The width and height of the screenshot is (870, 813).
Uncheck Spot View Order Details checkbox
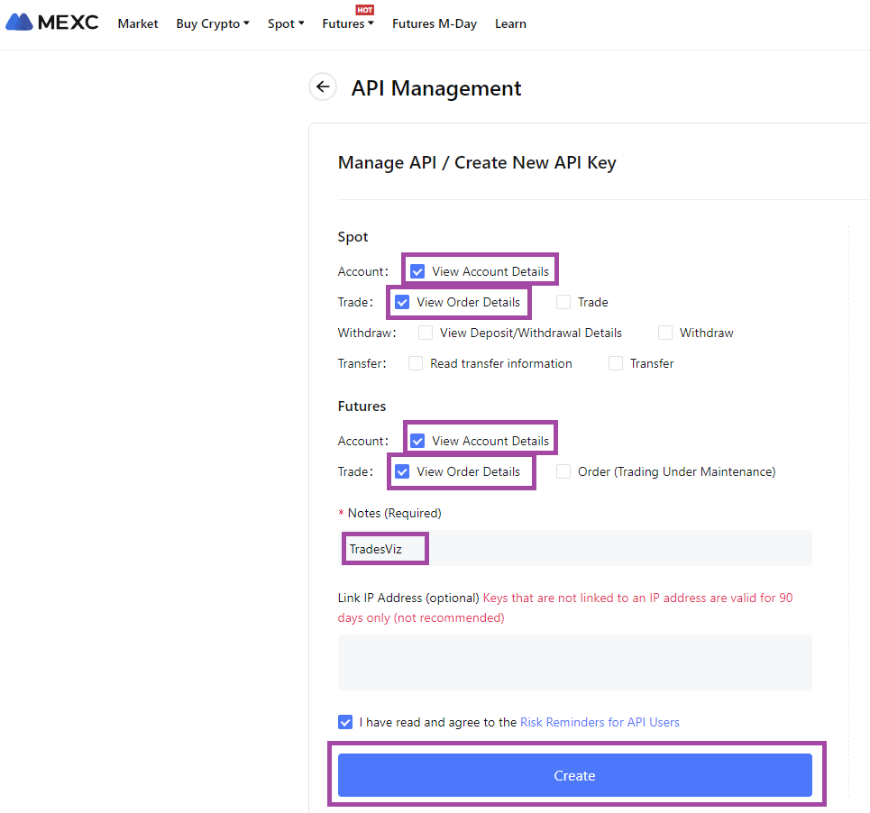tap(402, 302)
